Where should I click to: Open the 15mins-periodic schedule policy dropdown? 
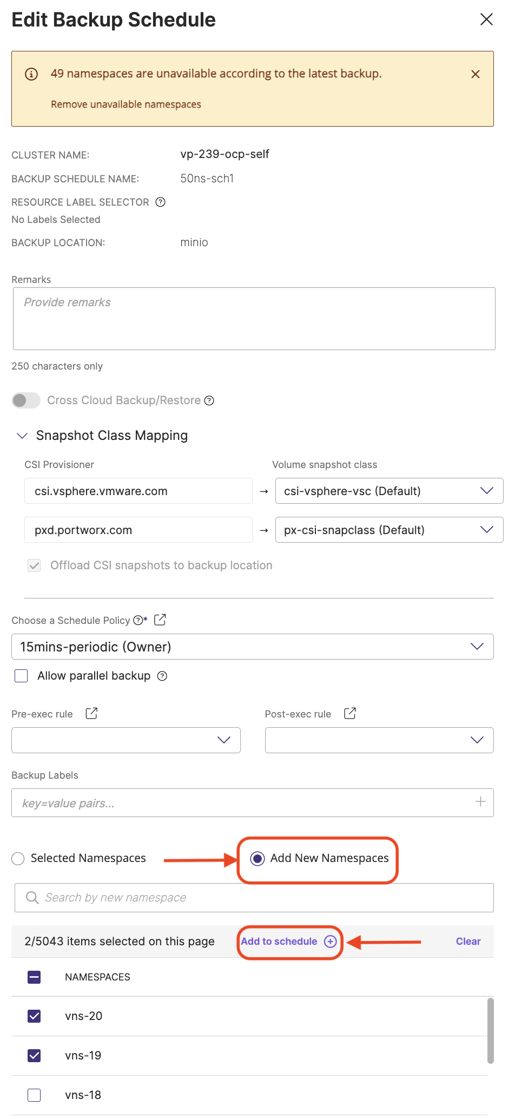pyautogui.click(x=252, y=647)
